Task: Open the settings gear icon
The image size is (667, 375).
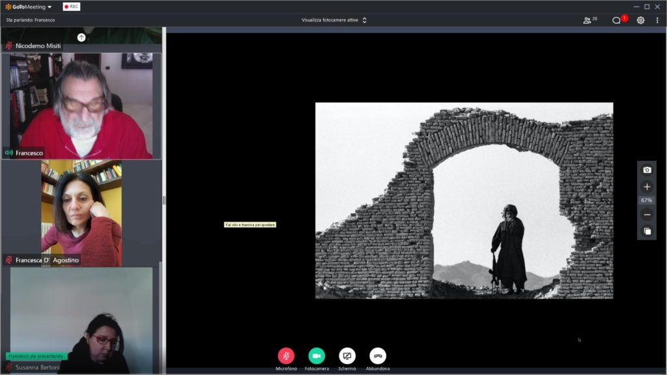Action: point(641,20)
